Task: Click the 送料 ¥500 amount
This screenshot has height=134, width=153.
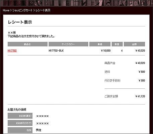Action: [x=142, y=72]
